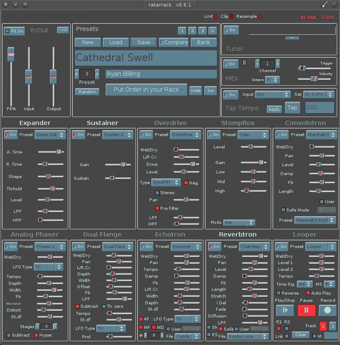Click the Tap Tempo value field showing 100
340x345 pixels.
[x=319, y=108]
